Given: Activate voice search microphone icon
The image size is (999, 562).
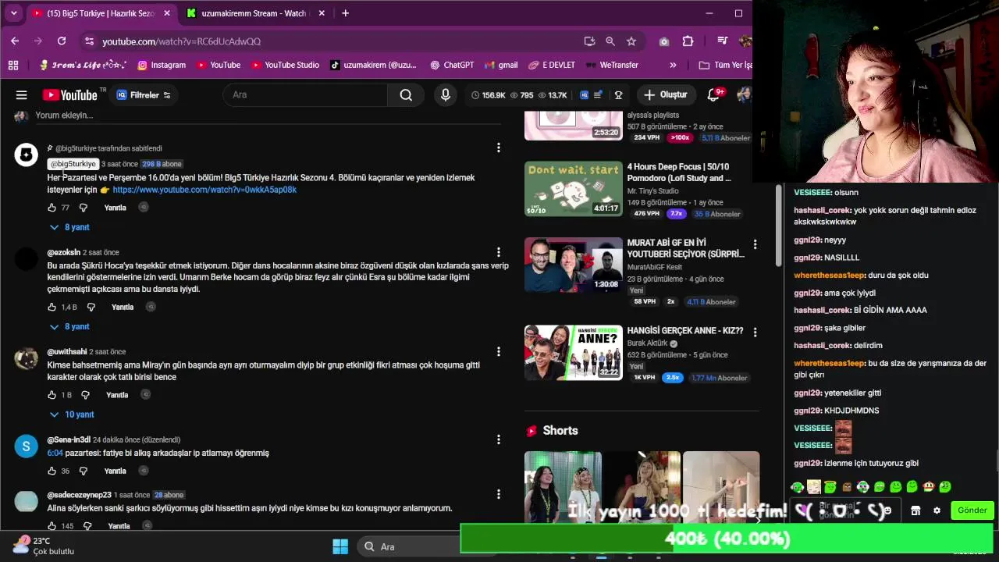Looking at the screenshot, I should click(446, 95).
